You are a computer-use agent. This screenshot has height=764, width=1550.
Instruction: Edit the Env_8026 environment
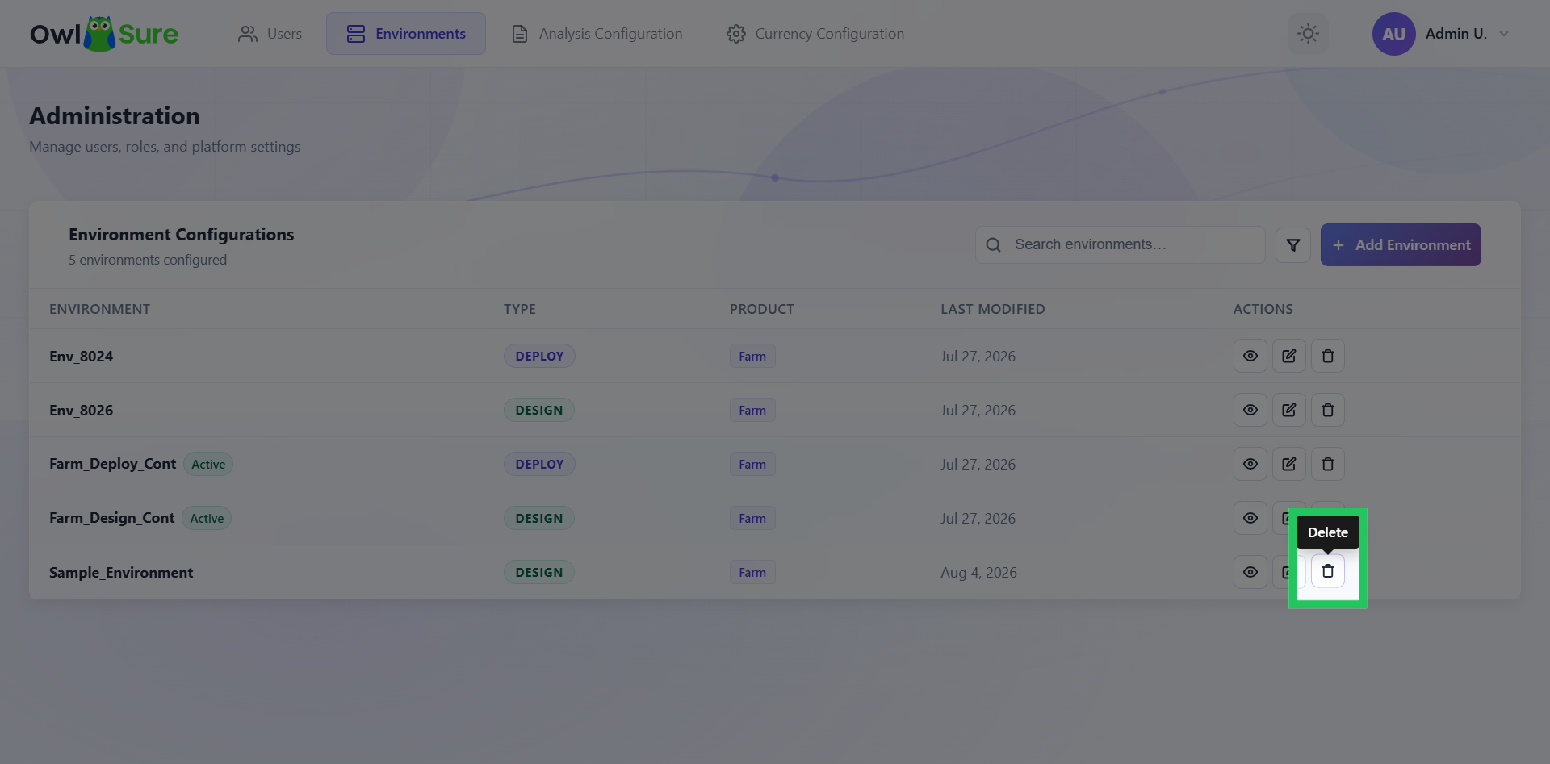[1288, 410]
